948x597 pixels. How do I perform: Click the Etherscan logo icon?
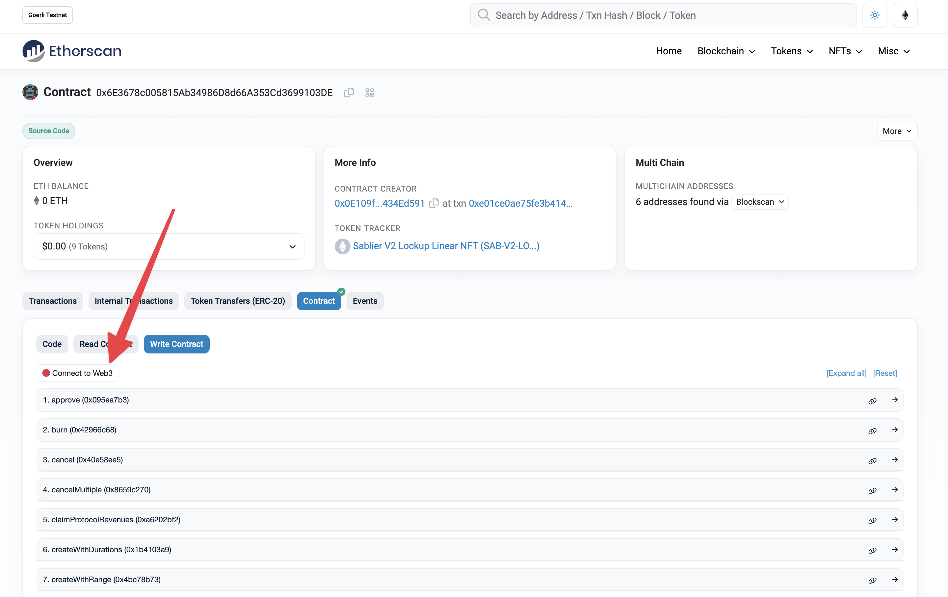(33, 50)
